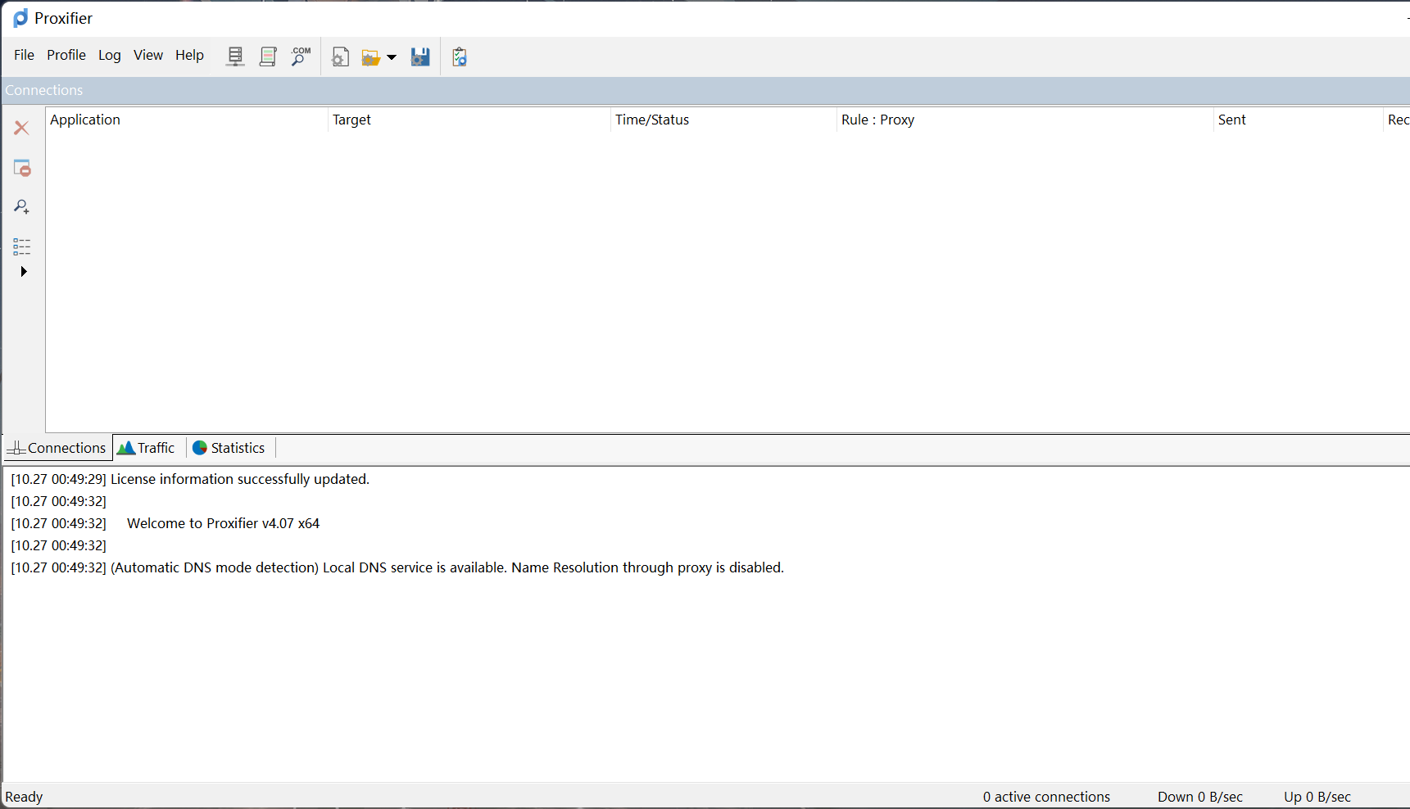This screenshot has height=809, width=1410.
Task: Open the Proxification Rules icon
Action: [x=268, y=56]
